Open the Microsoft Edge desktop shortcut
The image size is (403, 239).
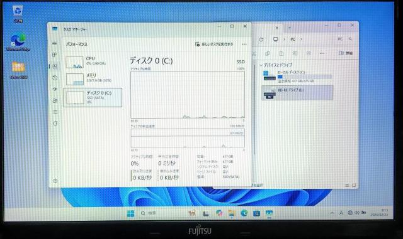[18, 42]
